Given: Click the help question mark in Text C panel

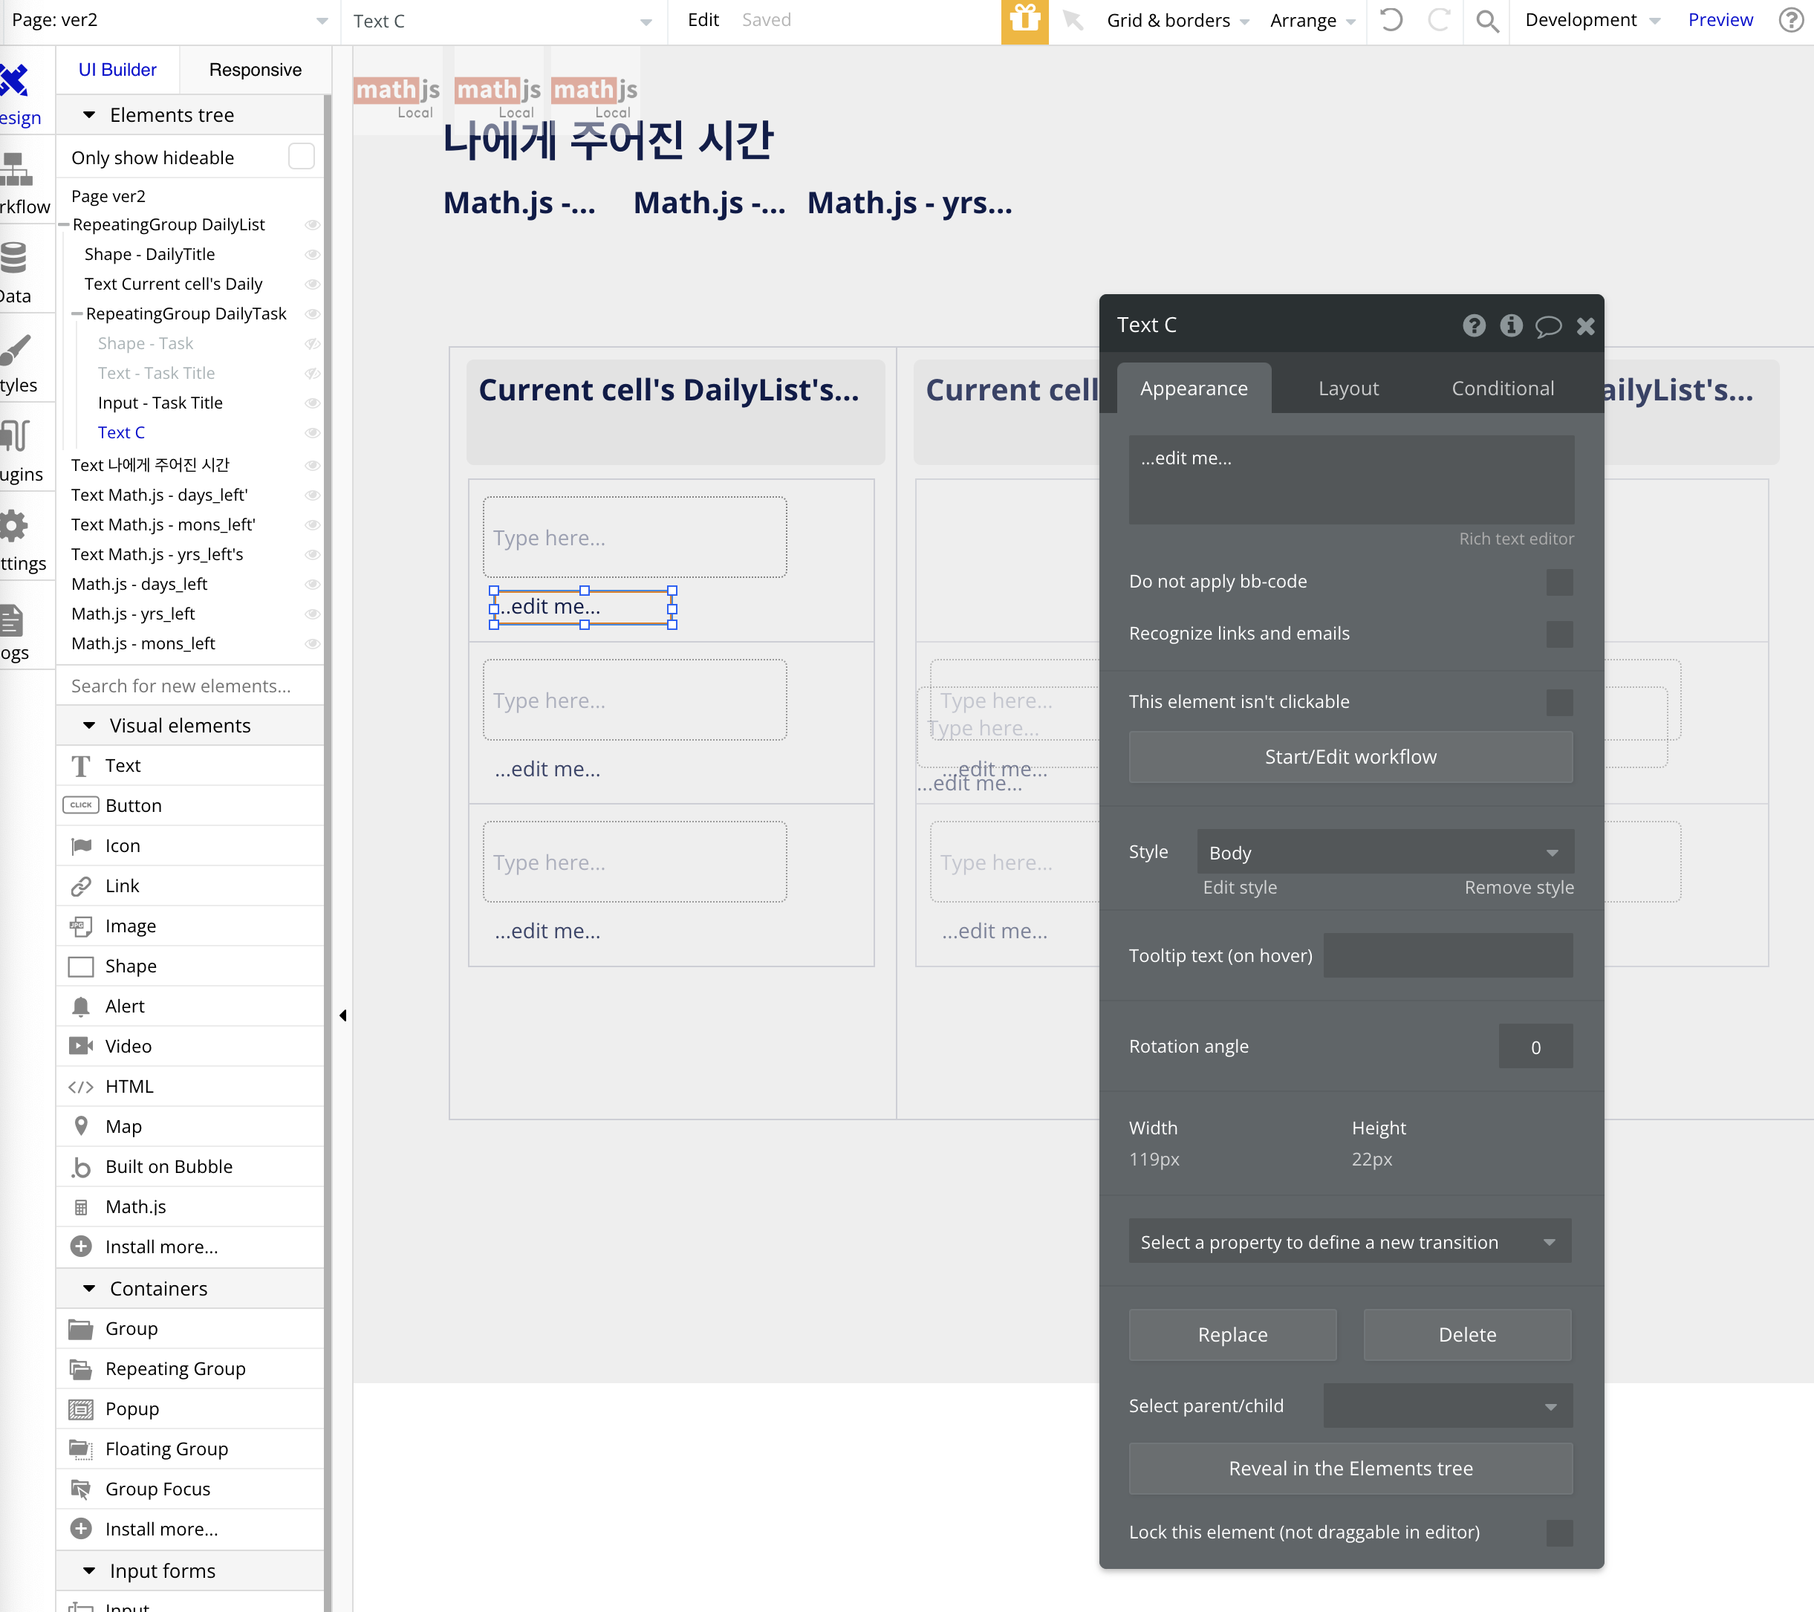Looking at the screenshot, I should pos(1473,326).
